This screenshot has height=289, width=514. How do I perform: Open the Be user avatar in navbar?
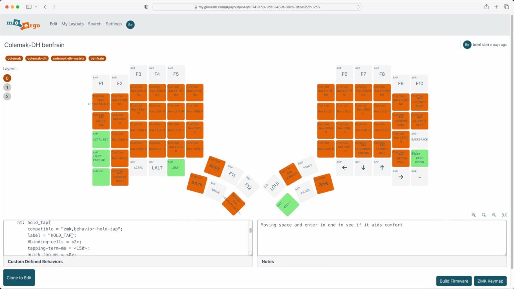[130, 24]
